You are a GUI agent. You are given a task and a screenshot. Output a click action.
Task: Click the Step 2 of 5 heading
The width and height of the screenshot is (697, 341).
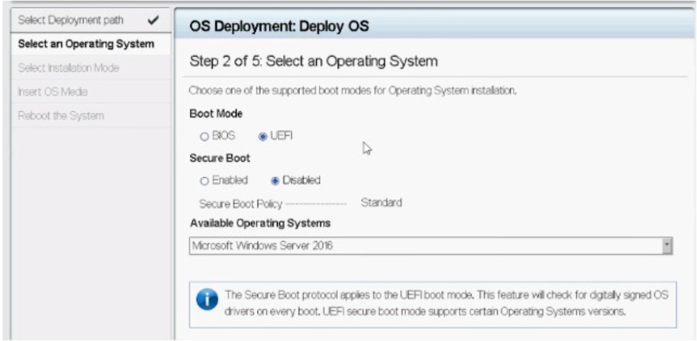coord(314,61)
